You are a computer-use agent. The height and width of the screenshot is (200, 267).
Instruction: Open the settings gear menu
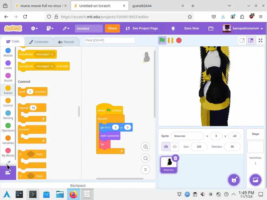click(x=34, y=28)
